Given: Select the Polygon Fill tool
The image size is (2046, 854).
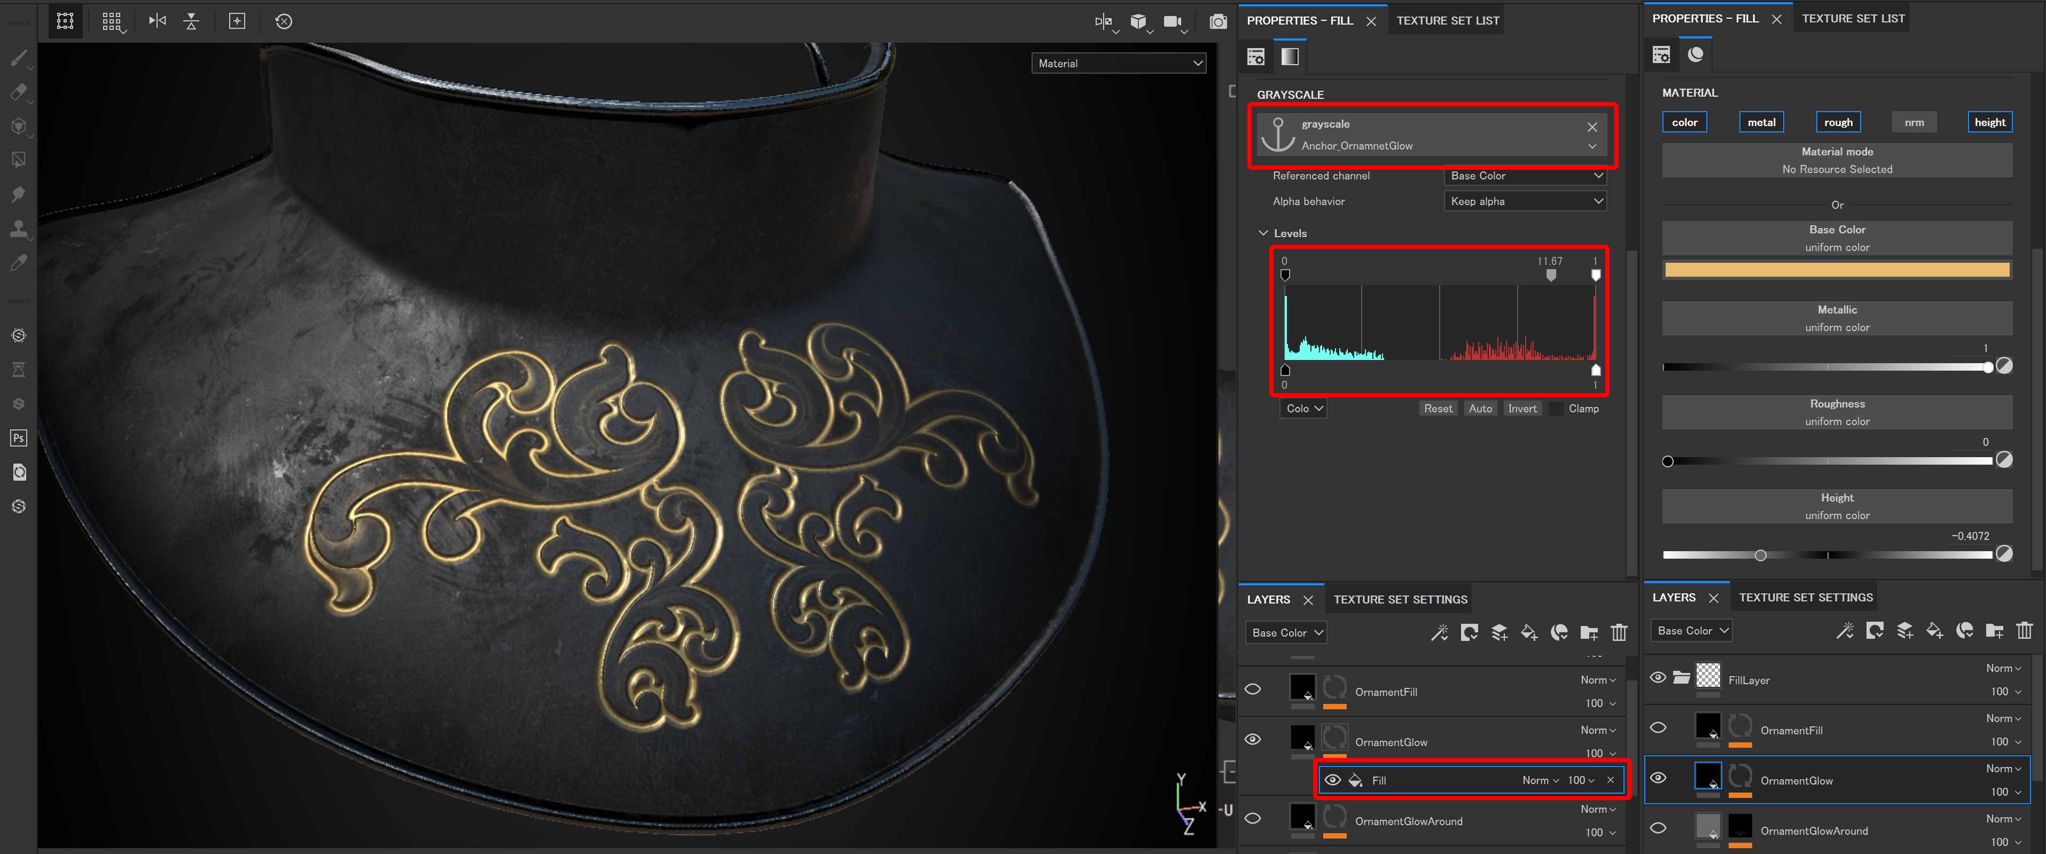Looking at the screenshot, I should click(x=18, y=160).
